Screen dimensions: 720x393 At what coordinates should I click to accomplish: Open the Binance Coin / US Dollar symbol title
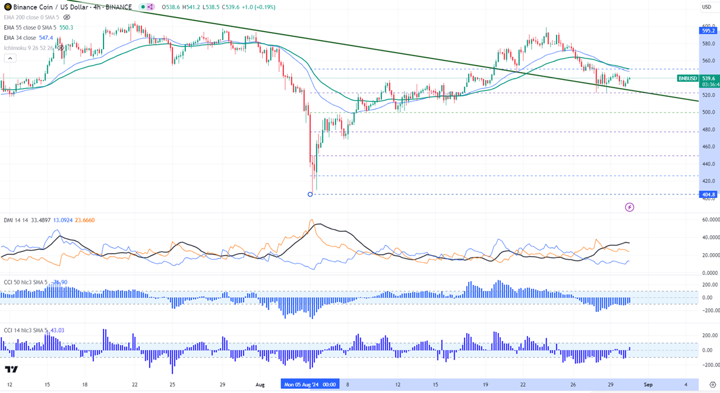point(72,7)
